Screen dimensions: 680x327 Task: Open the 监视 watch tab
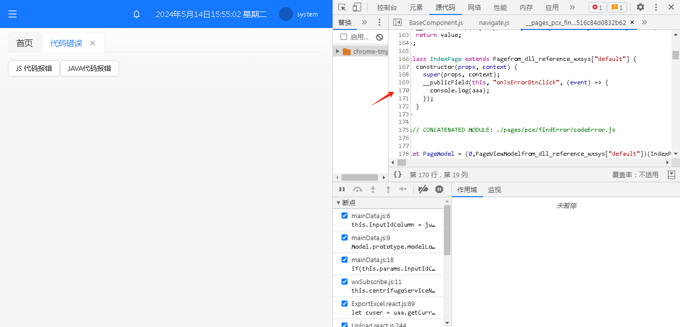point(494,190)
